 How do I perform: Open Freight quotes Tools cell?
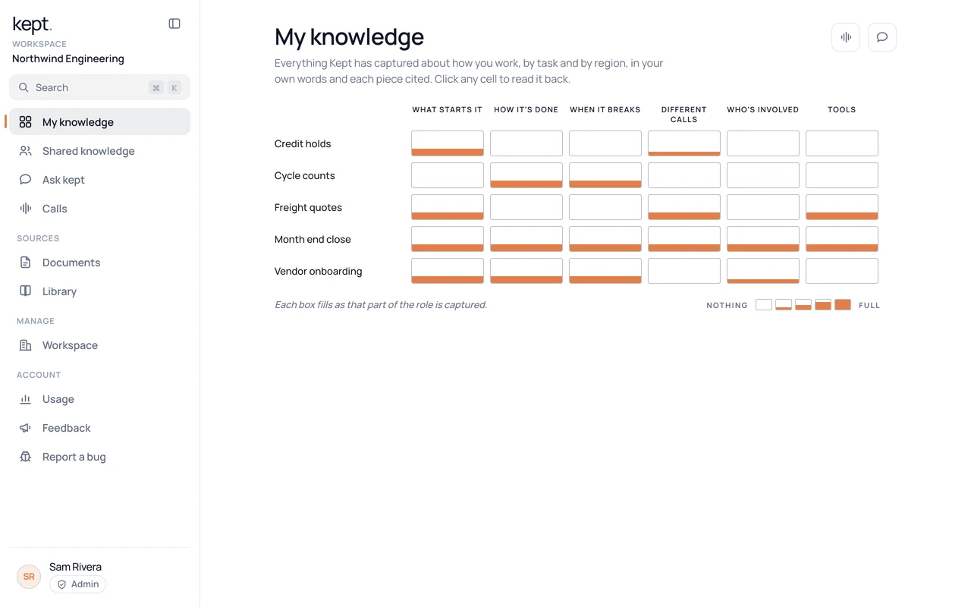(842, 207)
